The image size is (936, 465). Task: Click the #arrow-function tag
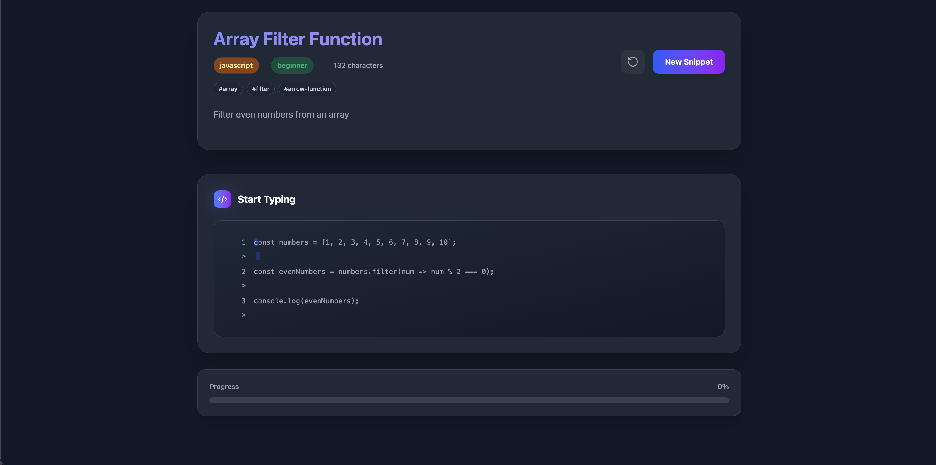click(307, 89)
